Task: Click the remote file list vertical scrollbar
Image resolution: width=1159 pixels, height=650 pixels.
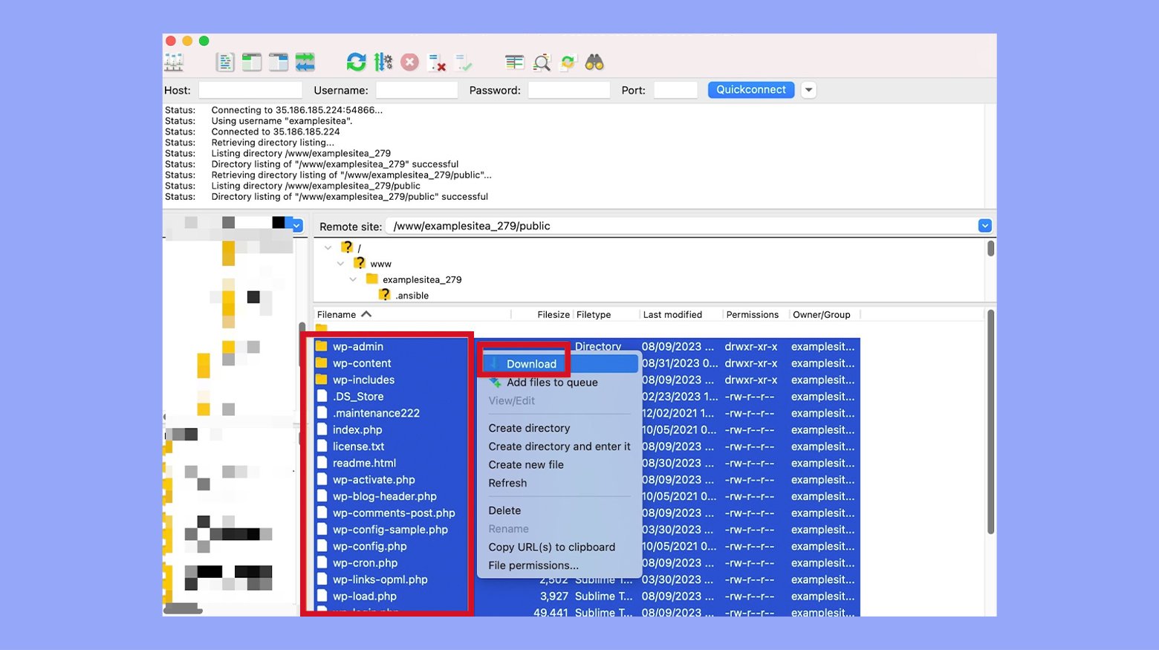Action: click(x=990, y=423)
